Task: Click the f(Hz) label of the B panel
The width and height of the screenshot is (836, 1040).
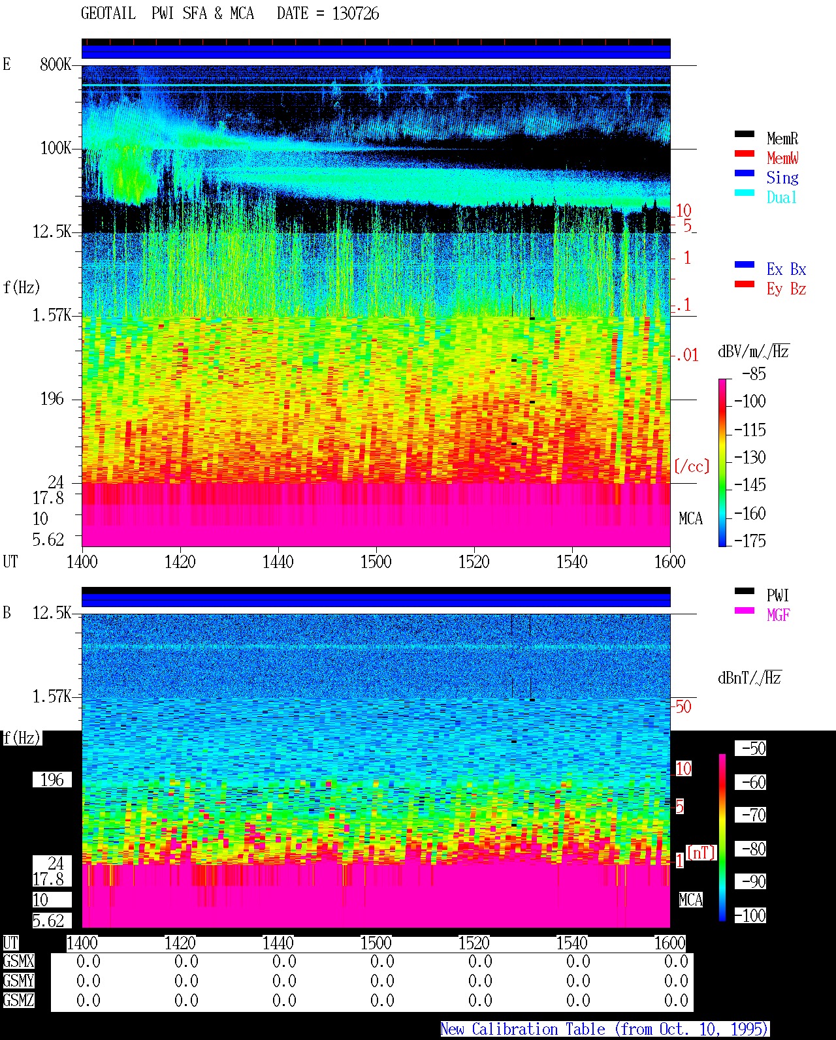Action: pyautogui.click(x=22, y=738)
